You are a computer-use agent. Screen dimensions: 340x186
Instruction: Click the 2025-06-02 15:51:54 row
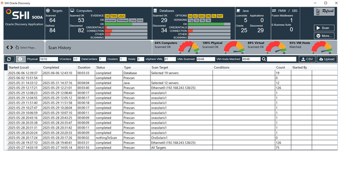coord(171,78)
